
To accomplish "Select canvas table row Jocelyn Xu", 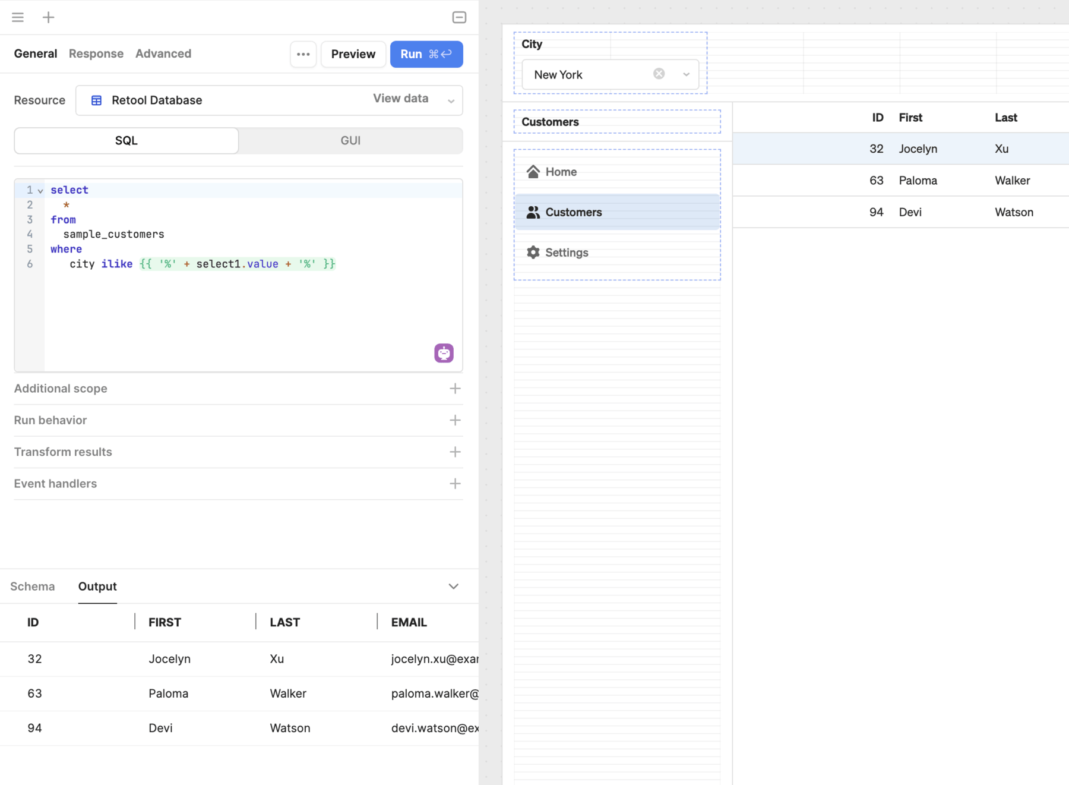I will [901, 149].
